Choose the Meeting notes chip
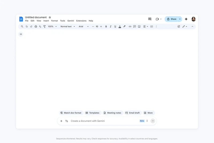214x143 pixels. pos(113,113)
